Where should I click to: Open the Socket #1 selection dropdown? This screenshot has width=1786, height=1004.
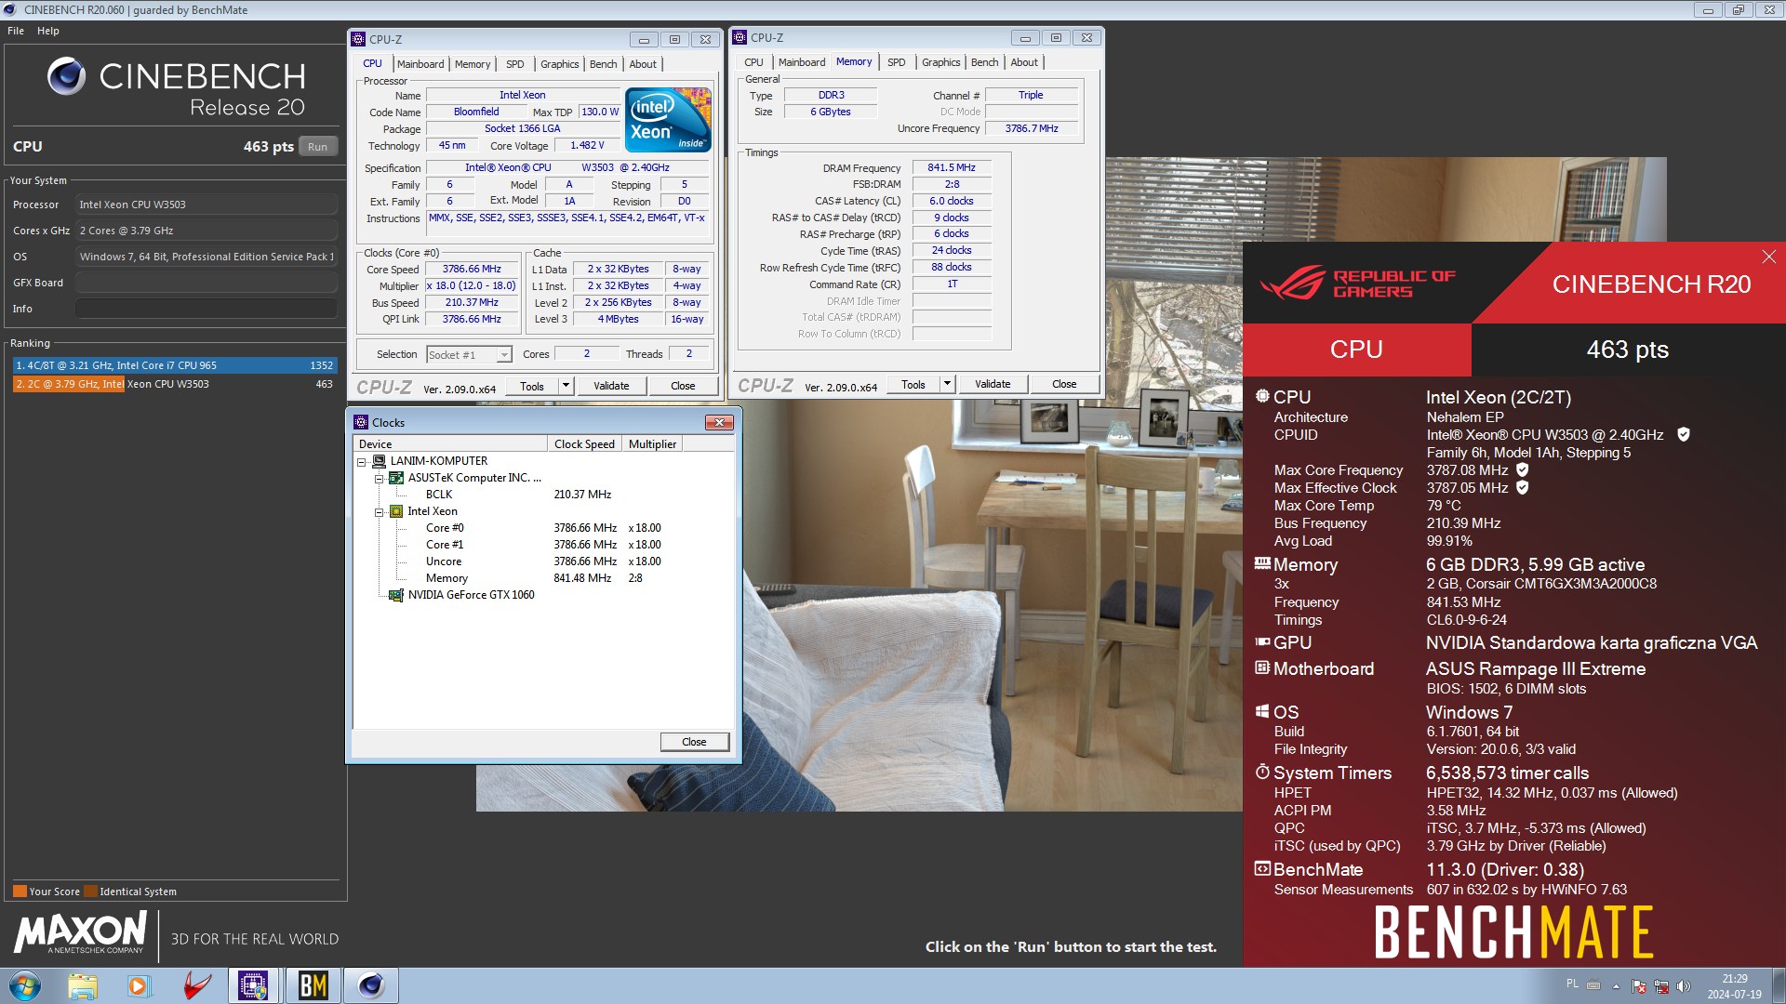(503, 355)
